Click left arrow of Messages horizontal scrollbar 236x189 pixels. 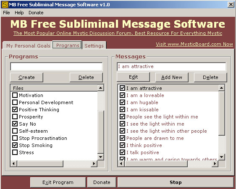pyautogui.click(x=121, y=163)
